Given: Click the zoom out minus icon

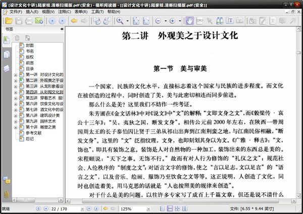Looking at the screenshot, I should point(158,21).
